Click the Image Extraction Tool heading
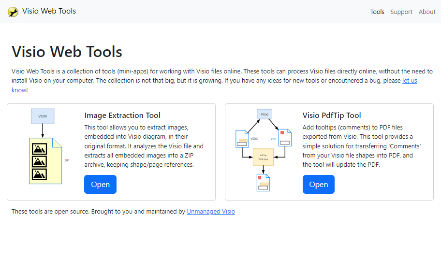The width and height of the screenshot is (441, 259). (x=122, y=115)
